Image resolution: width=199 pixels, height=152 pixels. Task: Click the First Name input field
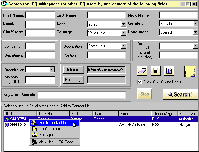pyautogui.click(x=40, y=15)
